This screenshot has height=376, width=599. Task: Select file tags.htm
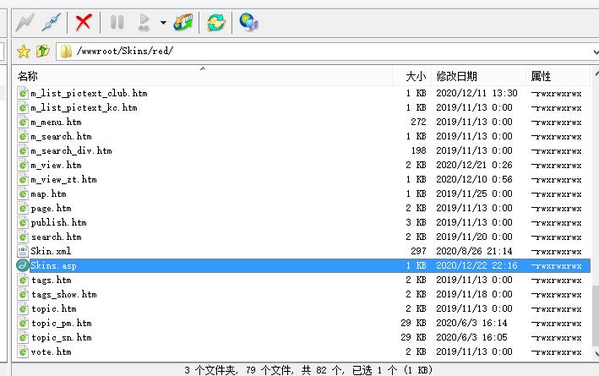pyautogui.click(x=52, y=280)
